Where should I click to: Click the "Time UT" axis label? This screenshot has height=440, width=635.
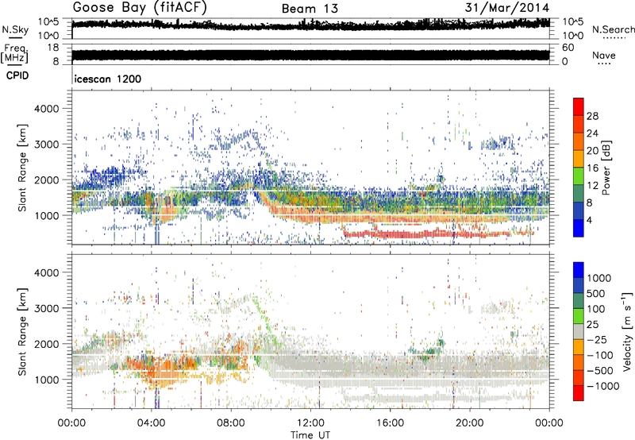click(310, 435)
